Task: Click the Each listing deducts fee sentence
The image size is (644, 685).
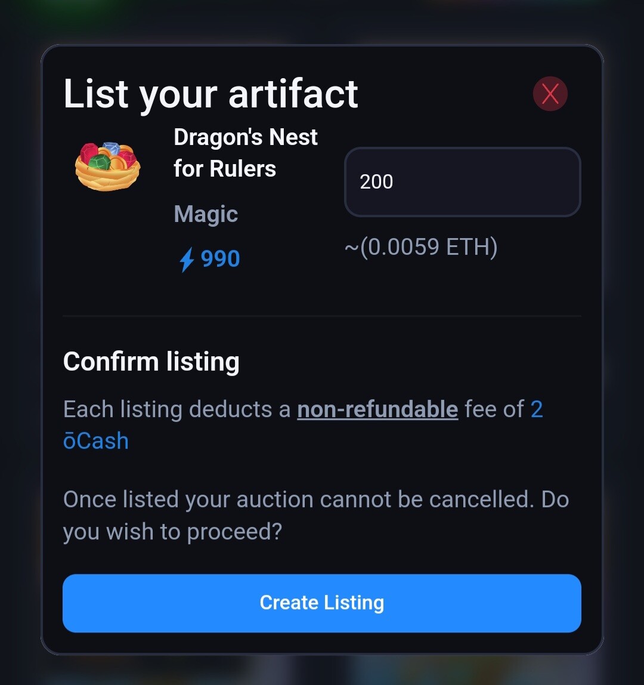Action: click(302, 425)
